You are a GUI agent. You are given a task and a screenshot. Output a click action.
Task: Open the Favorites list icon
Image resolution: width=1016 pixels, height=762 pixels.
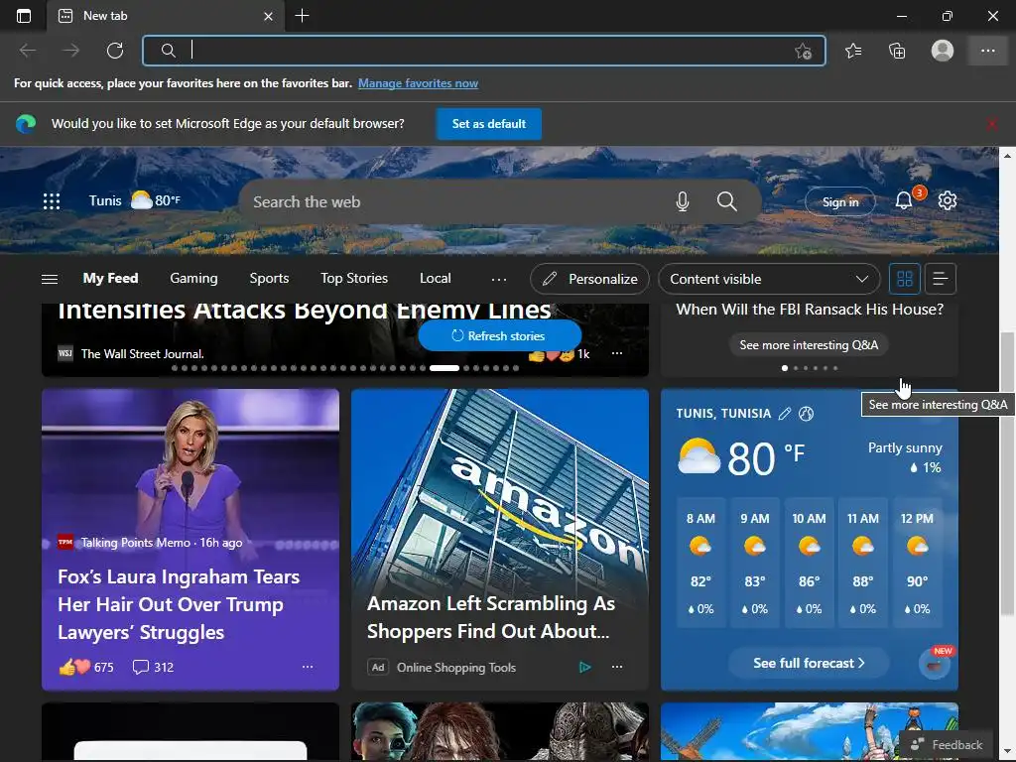tap(853, 51)
